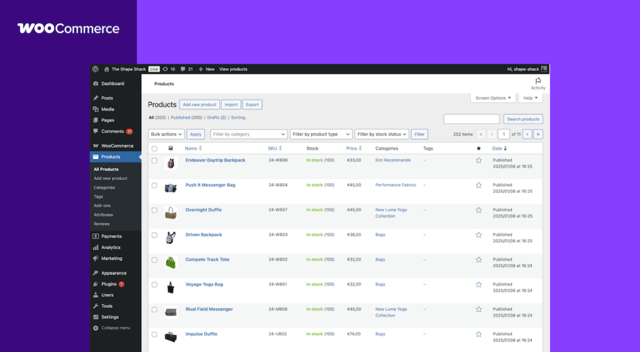Check the Impulse Duffle row

tap(154, 334)
